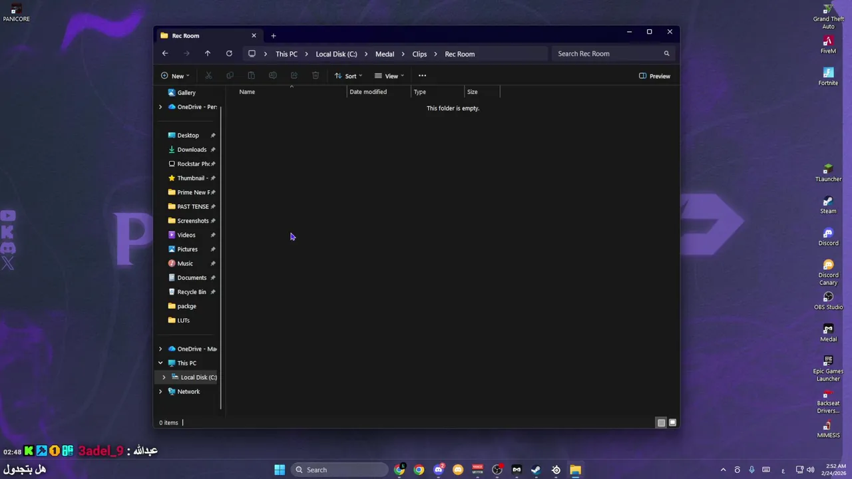The width and height of the screenshot is (852, 479).
Task: Open Desktop in quick access
Action: click(x=188, y=135)
